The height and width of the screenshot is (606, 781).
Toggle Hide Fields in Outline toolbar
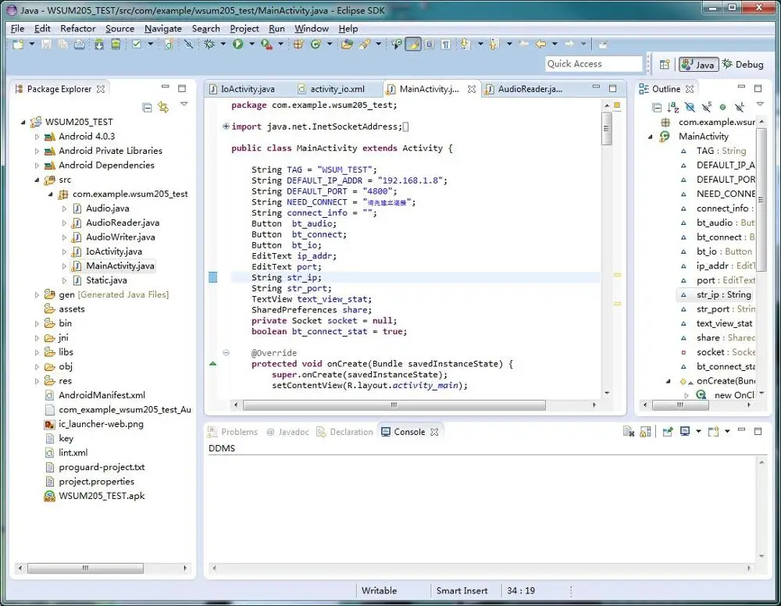coord(690,107)
